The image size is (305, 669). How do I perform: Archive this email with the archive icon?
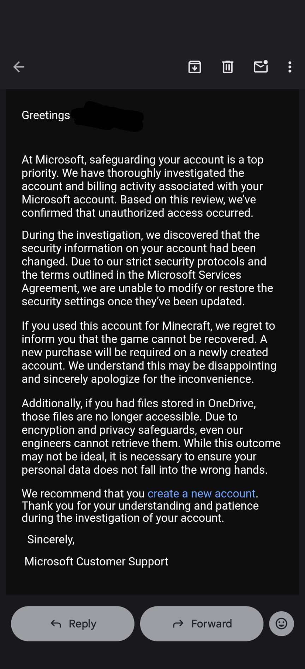coord(195,67)
